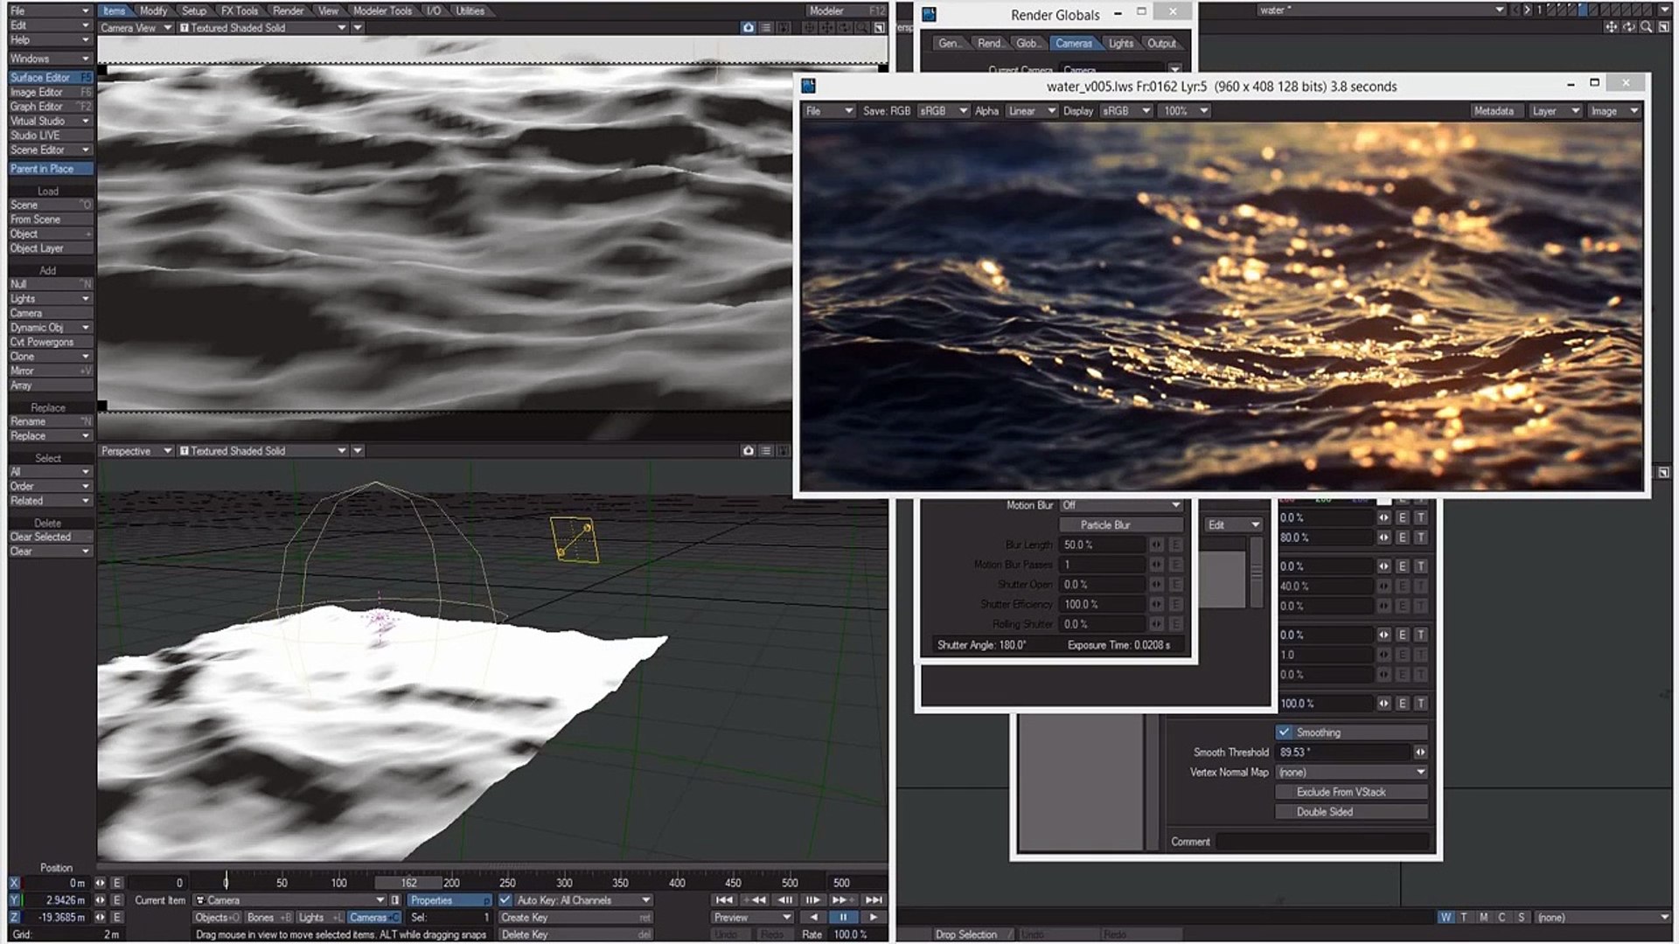
Task: Toggle the Auto Key checkbox
Action: pyautogui.click(x=505, y=899)
